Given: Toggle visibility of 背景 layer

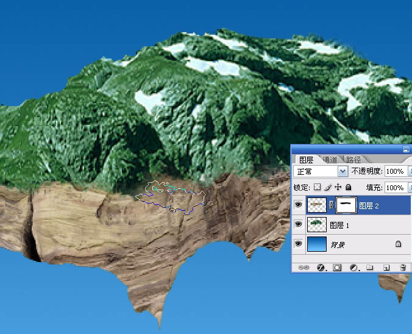Looking at the screenshot, I should [x=299, y=243].
